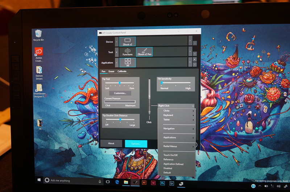Click the device taskbar icon beside Lightroom
Screen dimensions: 290x192
[181, 184]
